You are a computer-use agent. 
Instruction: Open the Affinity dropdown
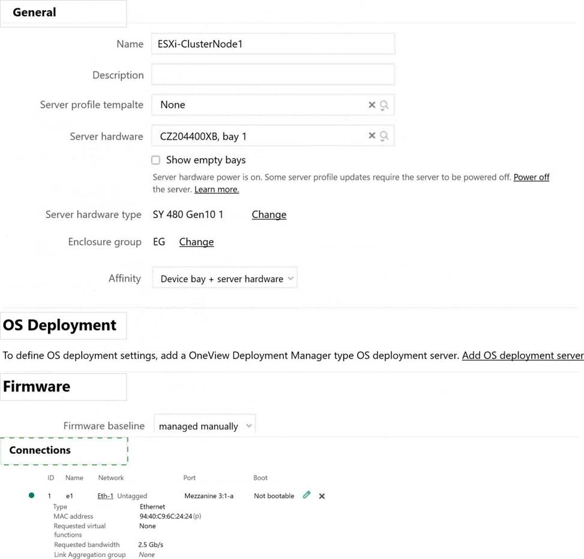225,279
